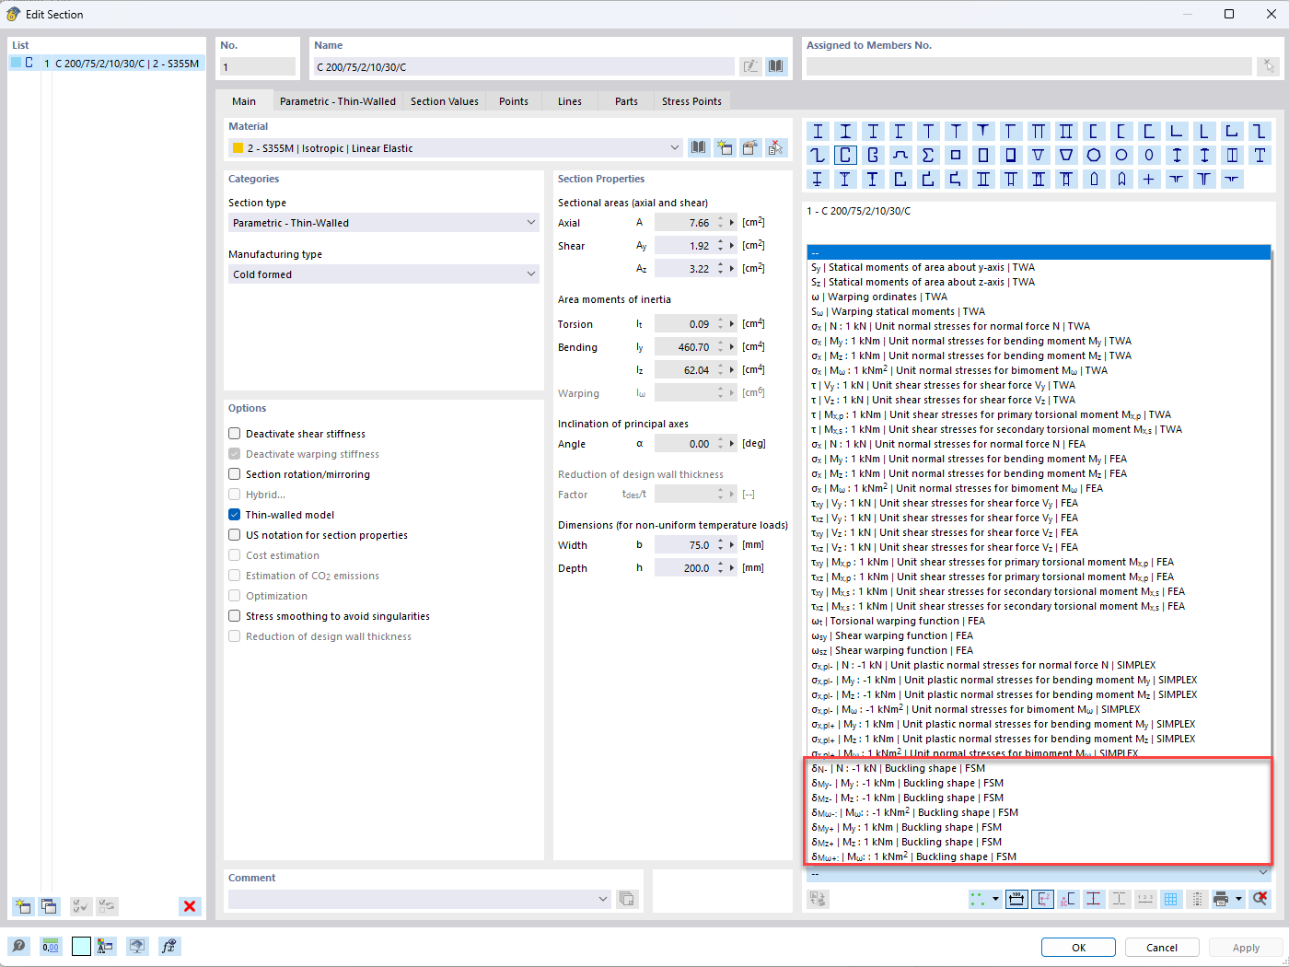Open the Material dropdown

coord(675,147)
